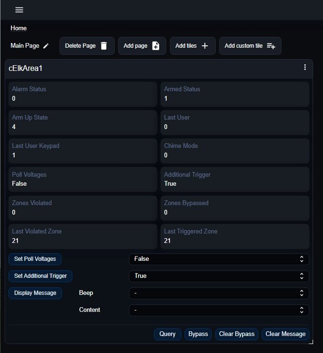Expand the Content parameter dropdown

tap(219, 310)
